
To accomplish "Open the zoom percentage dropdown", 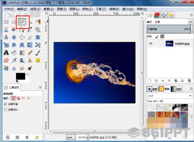I will [88, 137].
